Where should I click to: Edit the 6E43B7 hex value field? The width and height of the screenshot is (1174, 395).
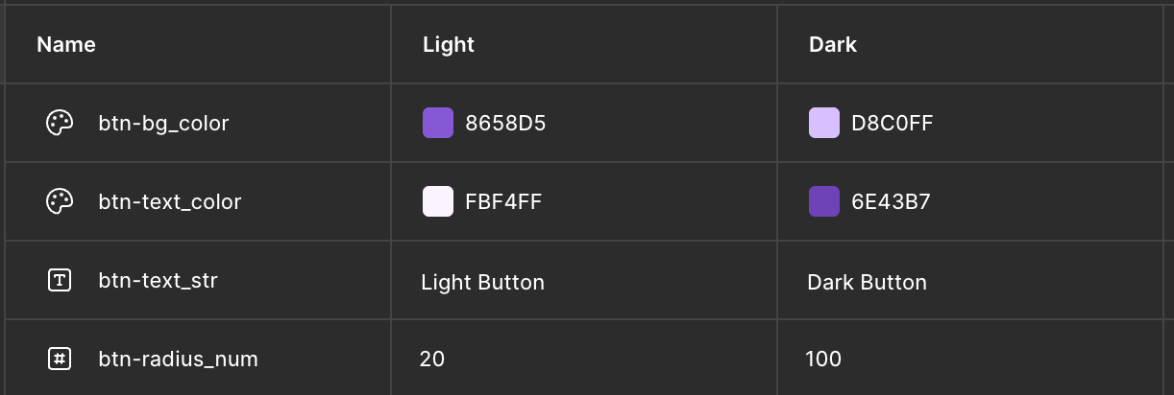(x=891, y=201)
